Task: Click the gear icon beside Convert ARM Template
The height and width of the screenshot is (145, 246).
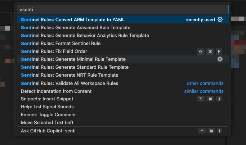Action: [x=220, y=19]
